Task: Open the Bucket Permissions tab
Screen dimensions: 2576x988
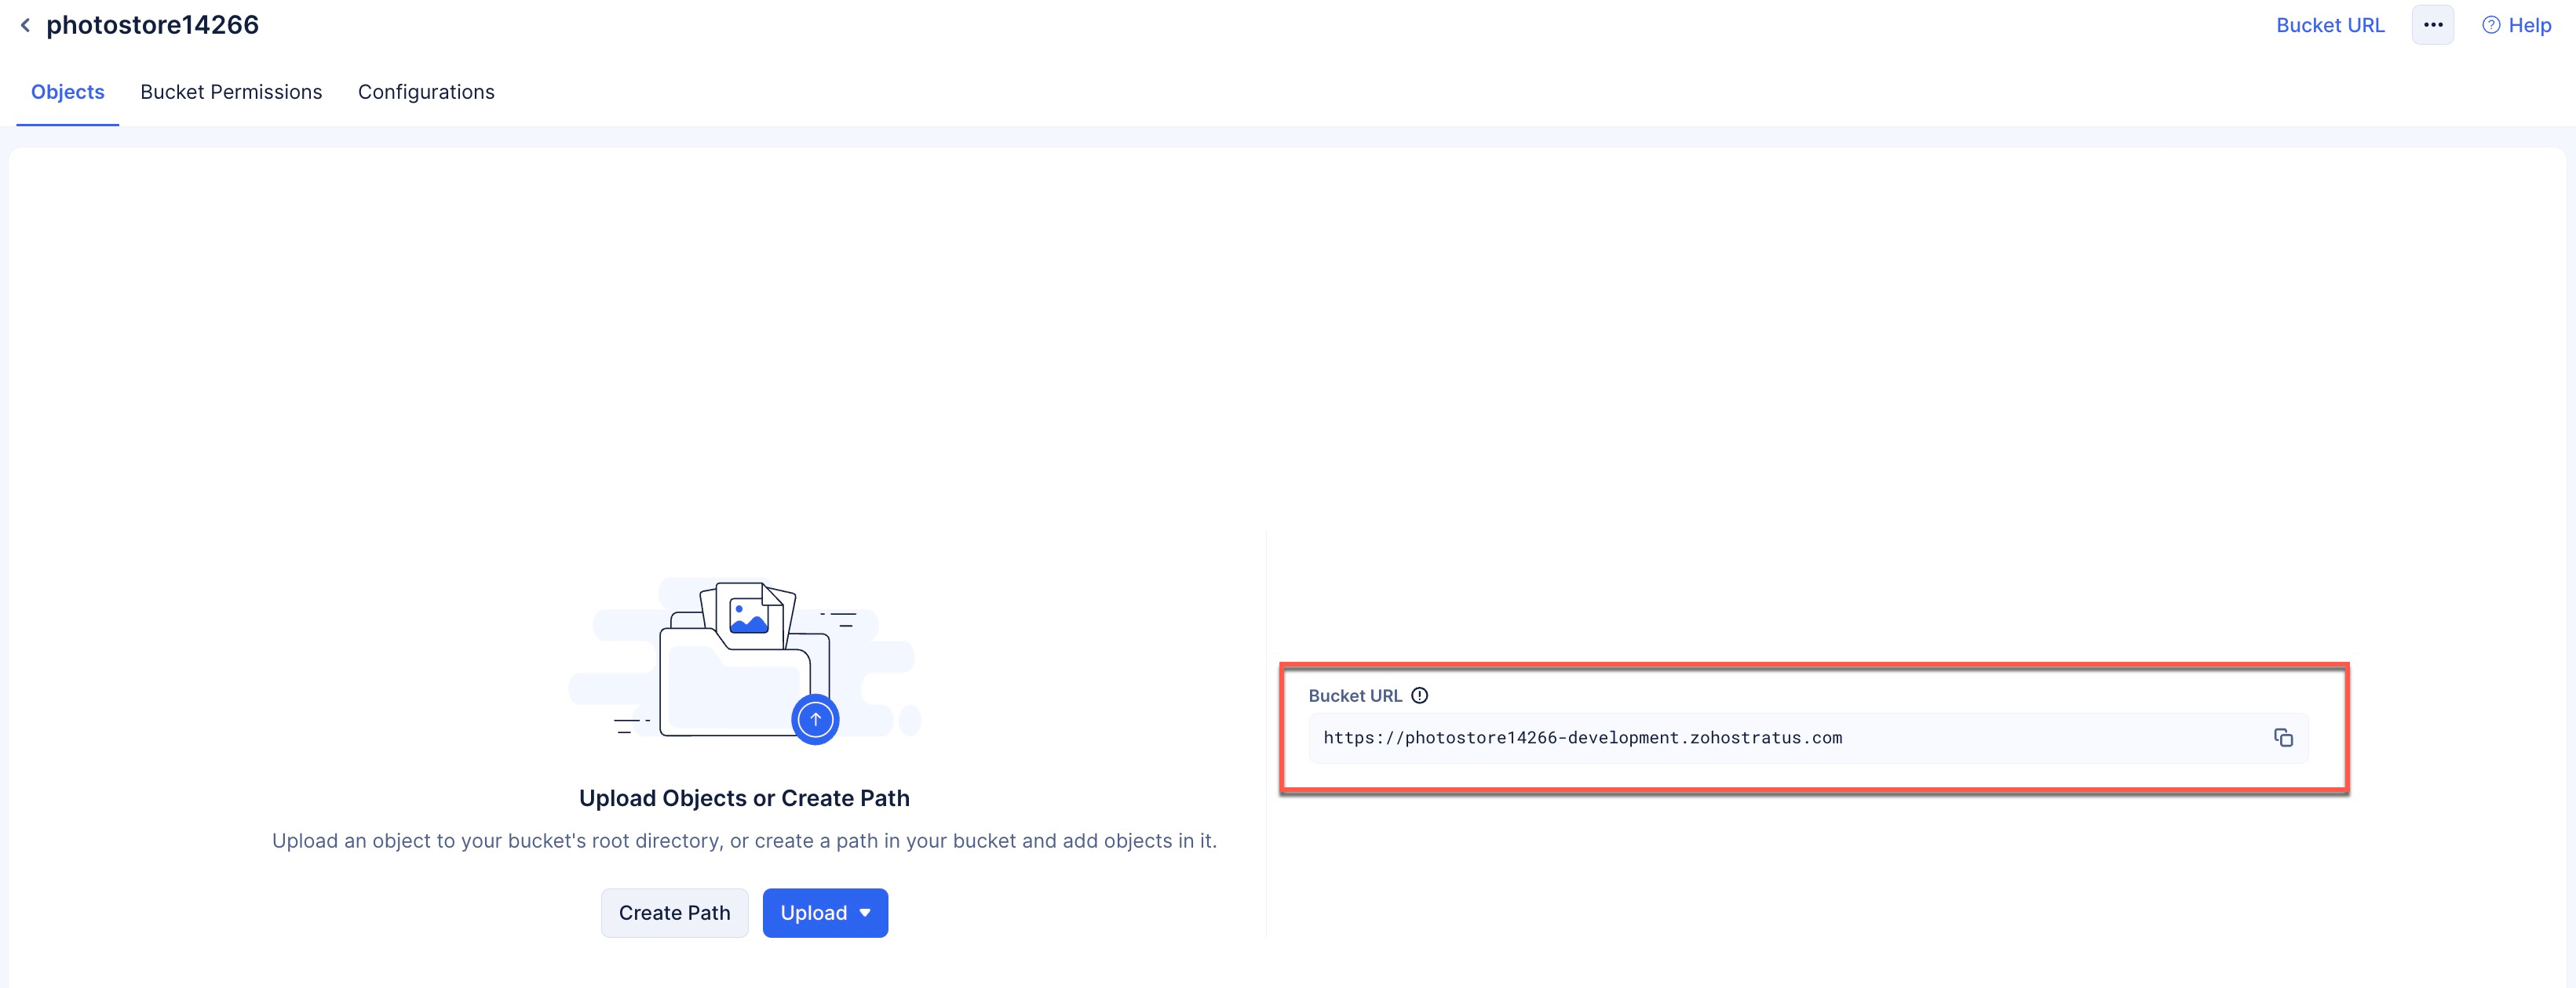Action: tap(231, 92)
